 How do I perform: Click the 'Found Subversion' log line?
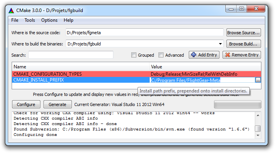click(132, 129)
